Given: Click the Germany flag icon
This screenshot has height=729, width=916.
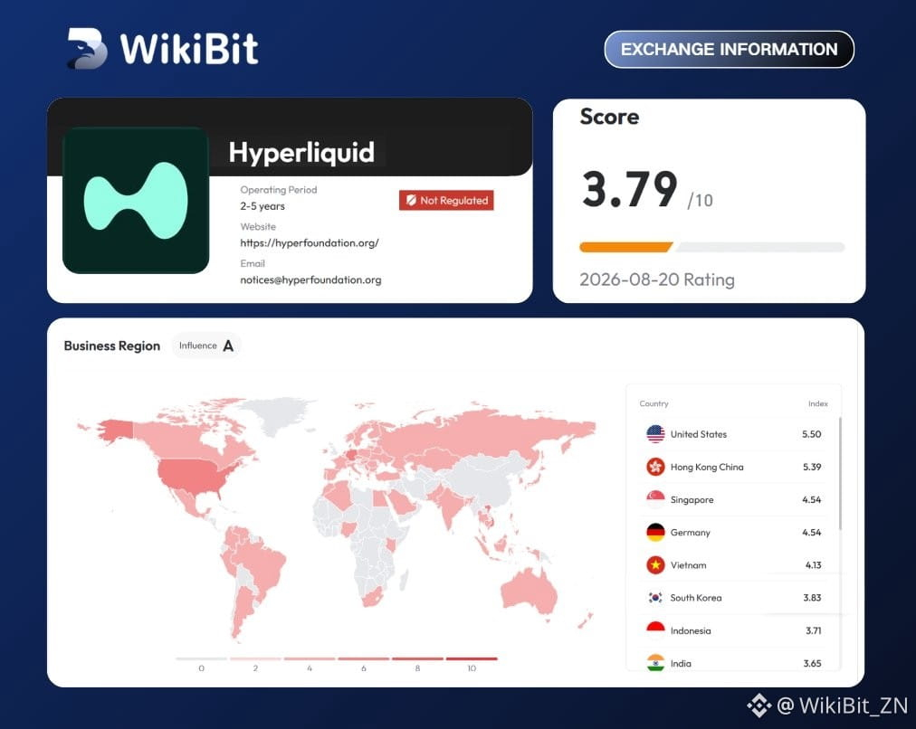Looking at the screenshot, I should [x=655, y=533].
